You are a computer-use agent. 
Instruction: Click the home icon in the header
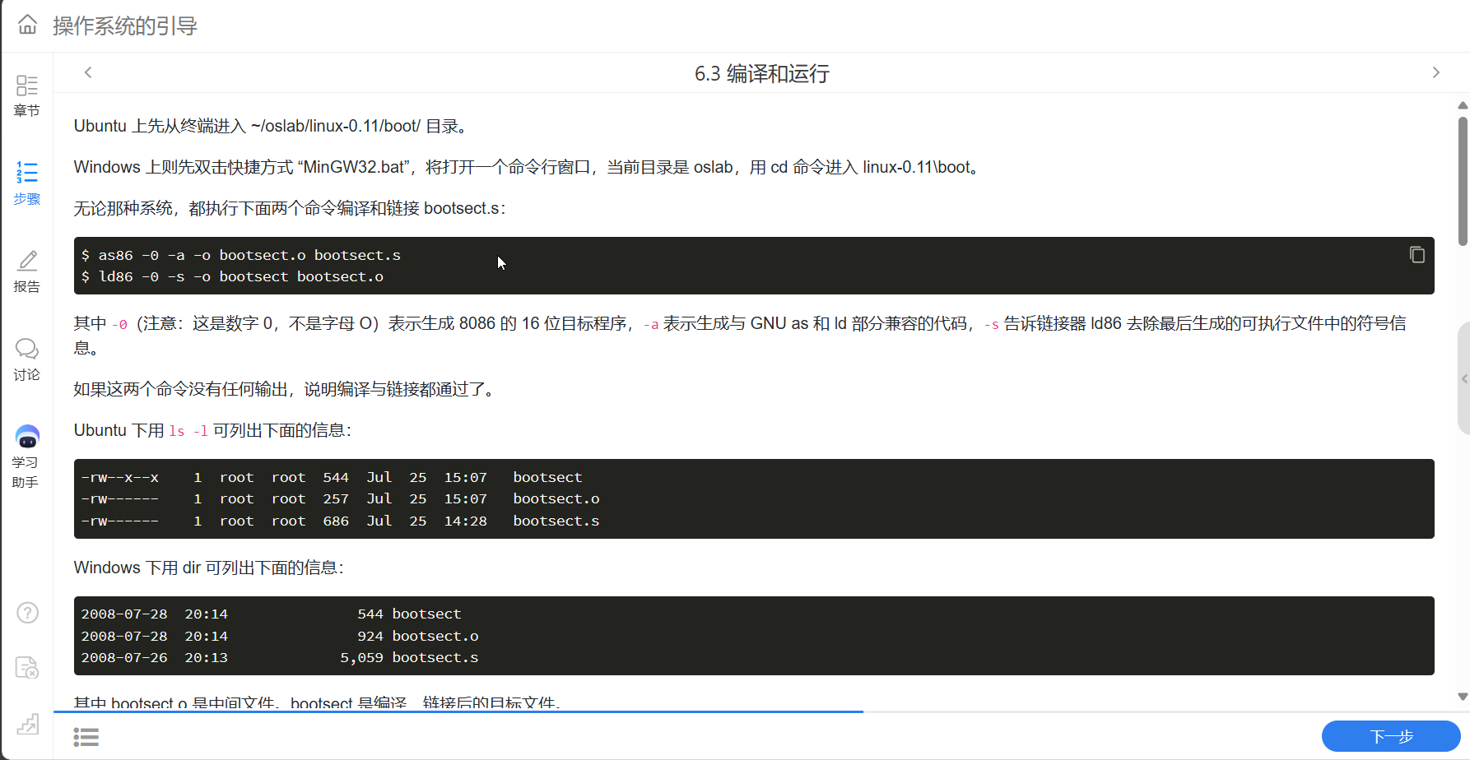(x=27, y=25)
